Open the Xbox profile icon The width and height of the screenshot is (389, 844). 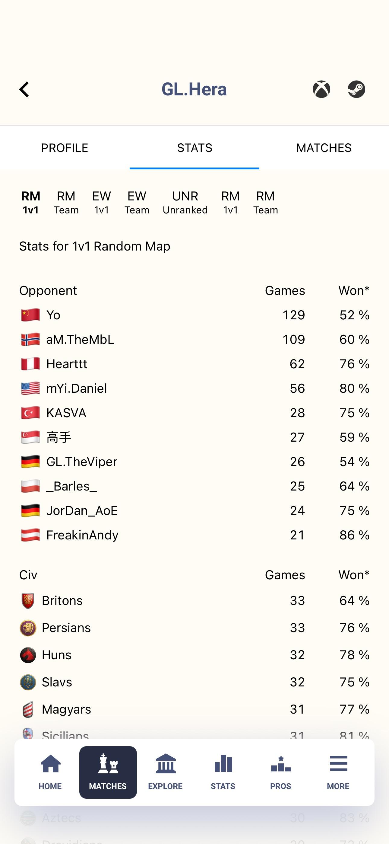[x=321, y=89]
